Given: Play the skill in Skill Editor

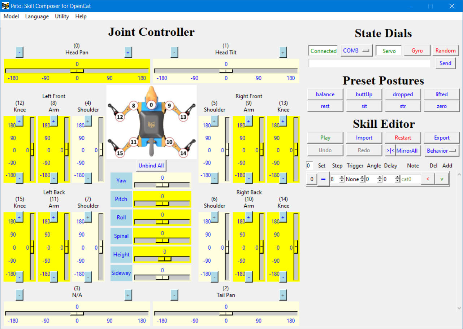Looking at the screenshot, I should click(x=325, y=137).
